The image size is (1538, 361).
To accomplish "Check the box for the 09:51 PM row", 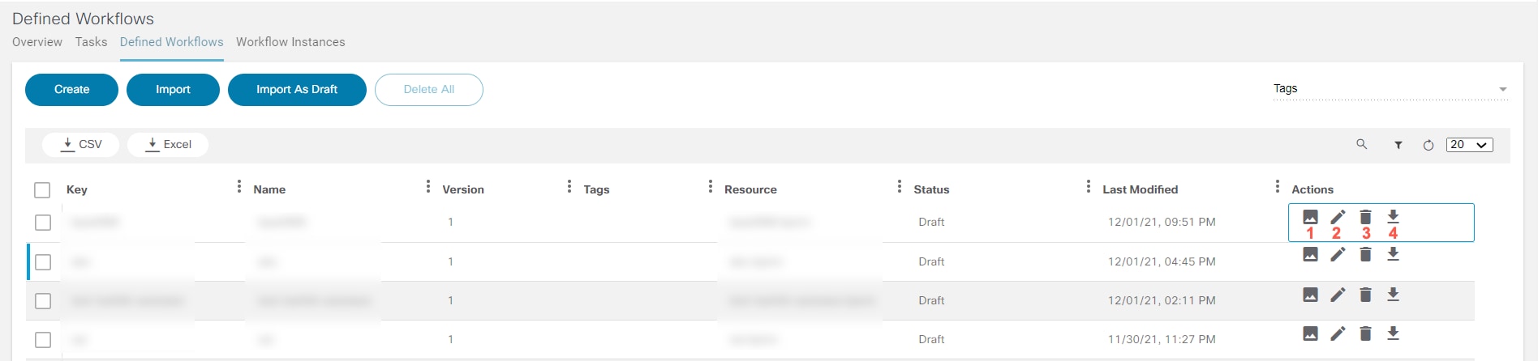I will (43, 223).
